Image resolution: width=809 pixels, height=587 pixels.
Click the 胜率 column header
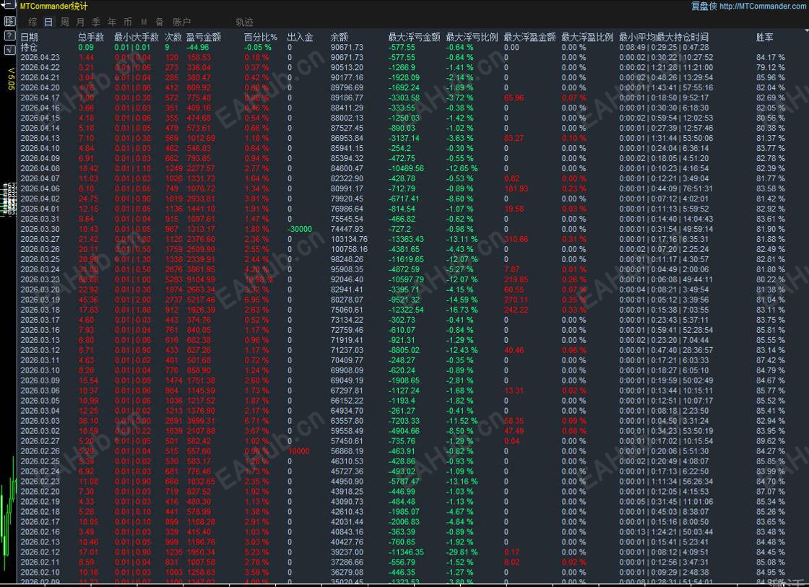pos(765,37)
